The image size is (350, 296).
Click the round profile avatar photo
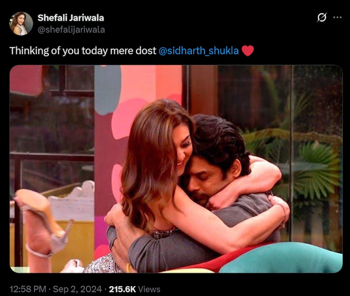coord(21,23)
